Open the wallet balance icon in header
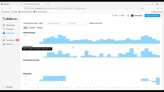 (x=113, y=16)
